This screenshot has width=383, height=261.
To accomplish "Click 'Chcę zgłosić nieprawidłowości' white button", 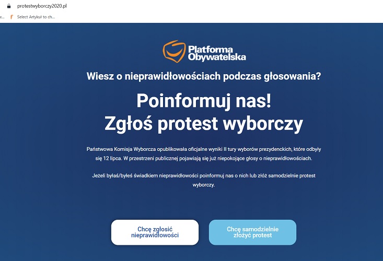I will pyautogui.click(x=155, y=232).
